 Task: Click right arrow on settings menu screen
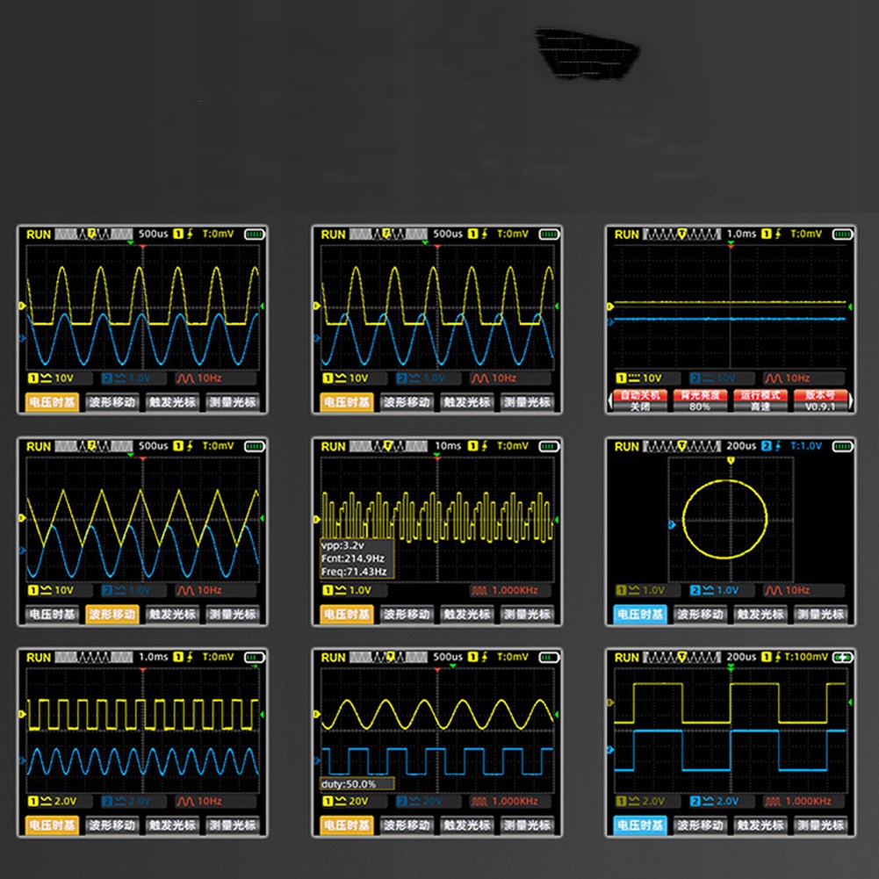pos(851,400)
